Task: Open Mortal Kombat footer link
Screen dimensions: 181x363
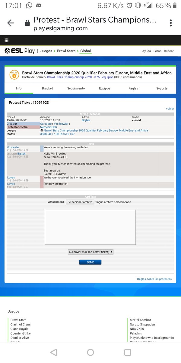Action: pos(140,320)
